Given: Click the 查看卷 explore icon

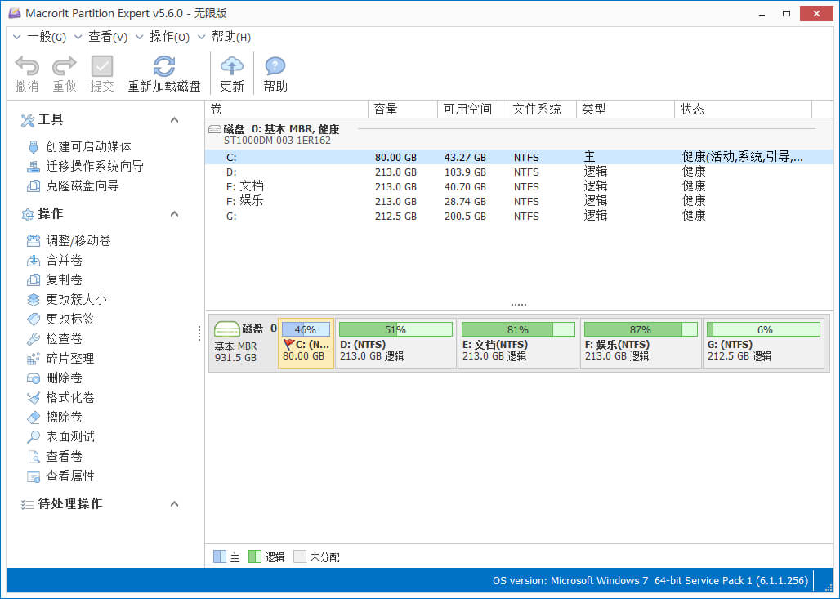Looking at the screenshot, I should tap(34, 457).
